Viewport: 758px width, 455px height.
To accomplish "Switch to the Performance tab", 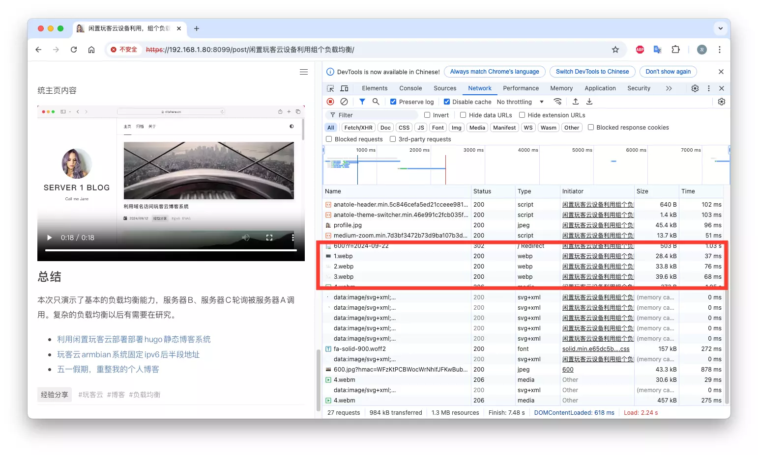I will pos(521,88).
